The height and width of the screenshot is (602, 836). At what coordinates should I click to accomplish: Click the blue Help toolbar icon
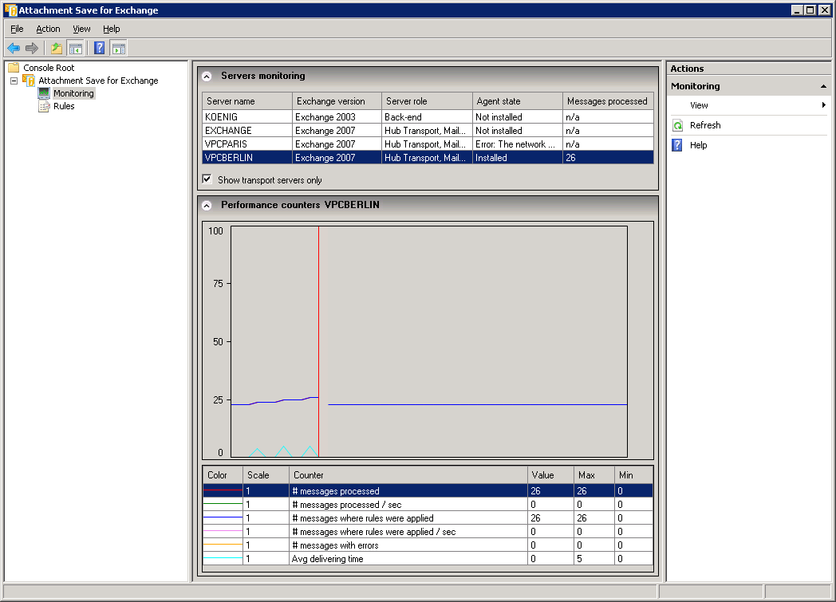coord(99,48)
